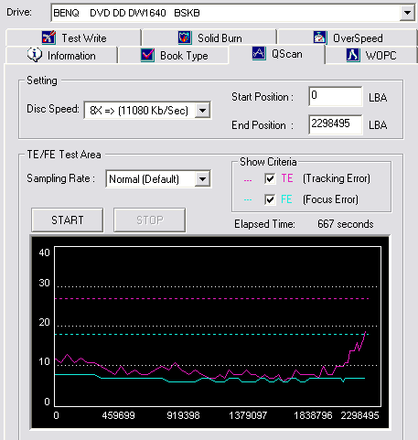Switch to the Solid Burn tab

[x=209, y=38]
